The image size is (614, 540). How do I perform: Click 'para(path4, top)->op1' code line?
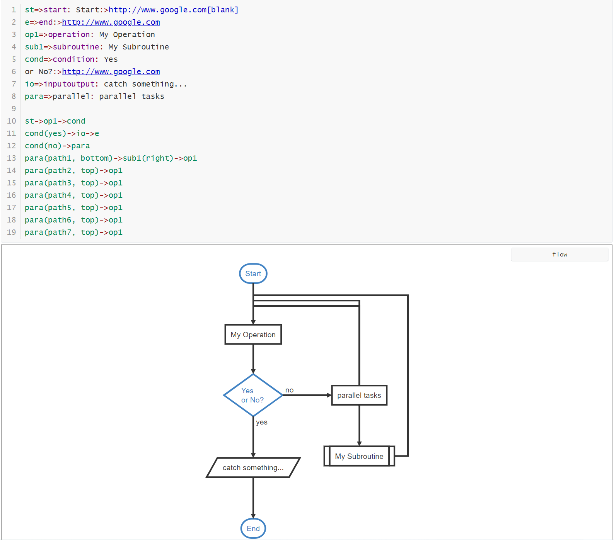[x=73, y=195]
